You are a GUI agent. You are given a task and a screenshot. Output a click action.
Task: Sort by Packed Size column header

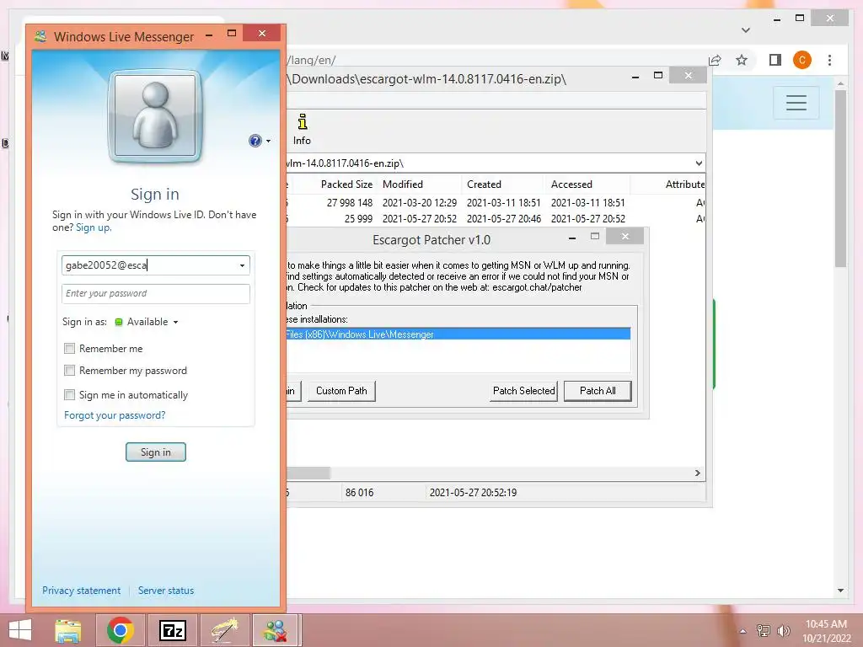click(346, 184)
